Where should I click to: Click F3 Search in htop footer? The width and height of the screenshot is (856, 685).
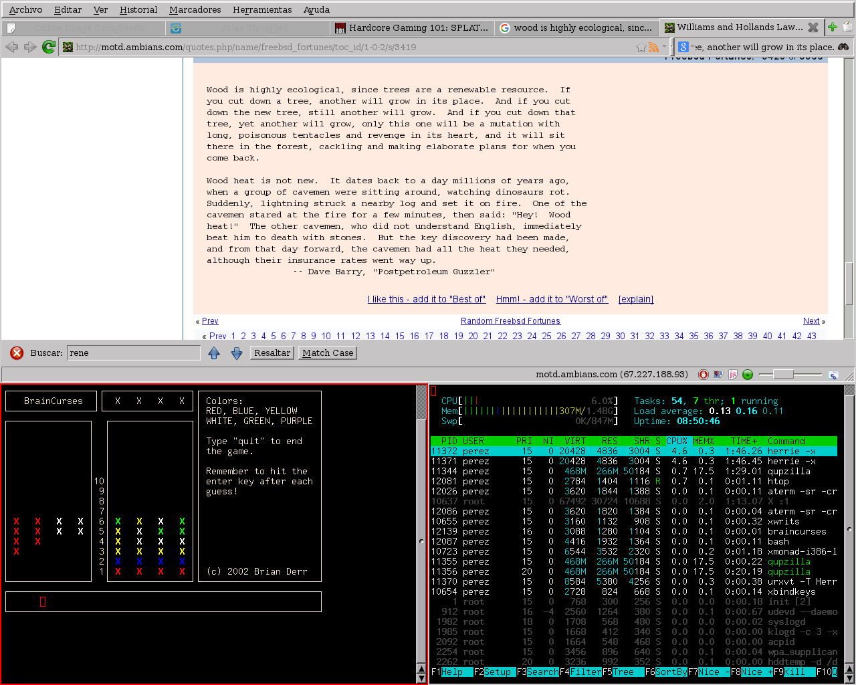point(538,672)
